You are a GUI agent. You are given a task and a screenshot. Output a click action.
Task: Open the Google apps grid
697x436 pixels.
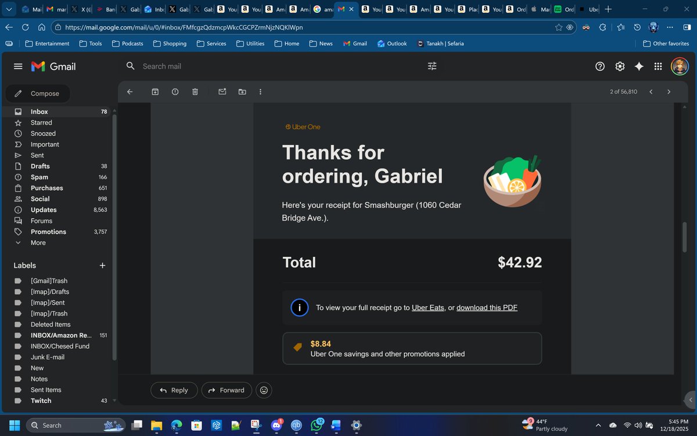tap(658, 66)
